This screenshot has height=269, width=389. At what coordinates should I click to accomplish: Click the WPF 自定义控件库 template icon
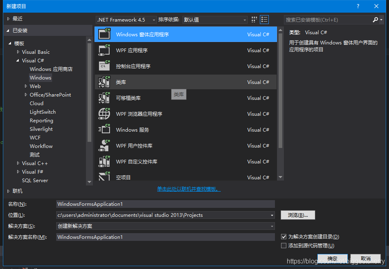[x=104, y=161]
